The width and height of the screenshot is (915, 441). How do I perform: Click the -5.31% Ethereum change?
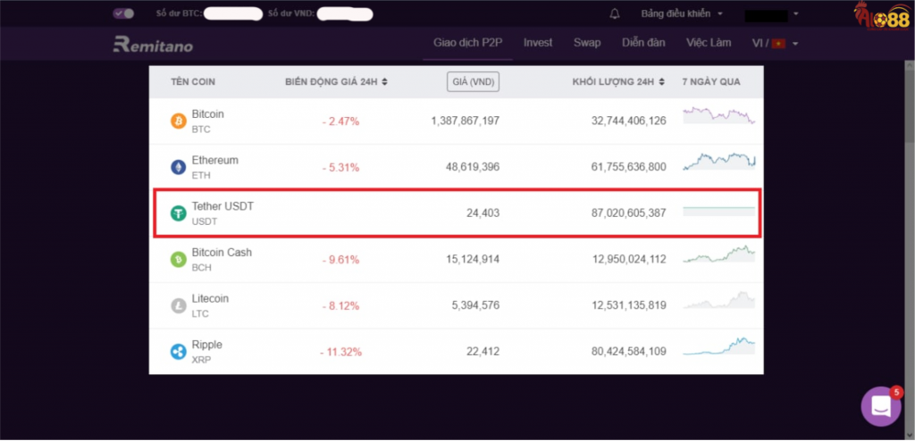(x=340, y=168)
